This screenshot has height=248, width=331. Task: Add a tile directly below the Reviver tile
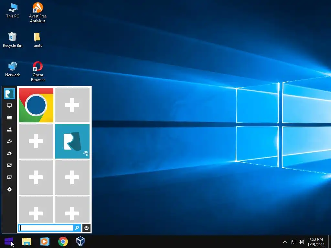coord(72,177)
